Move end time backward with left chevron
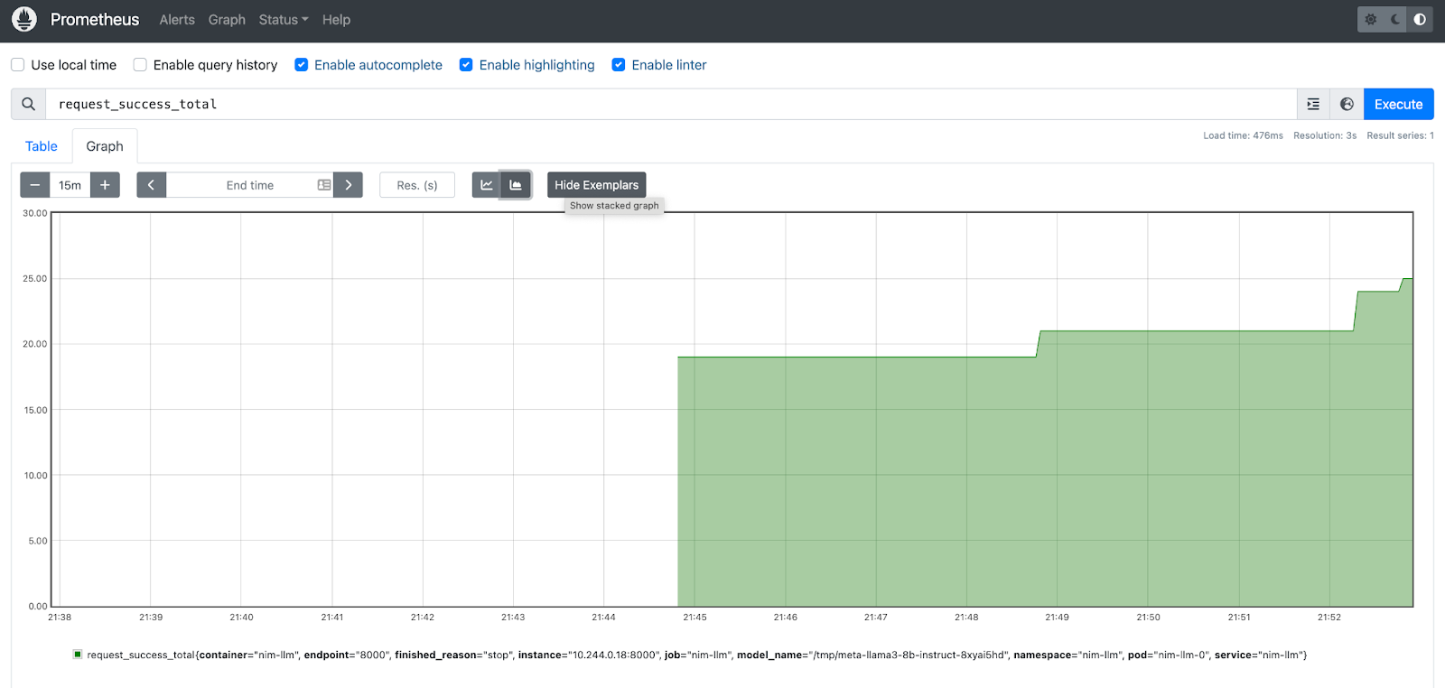 coord(151,185)
